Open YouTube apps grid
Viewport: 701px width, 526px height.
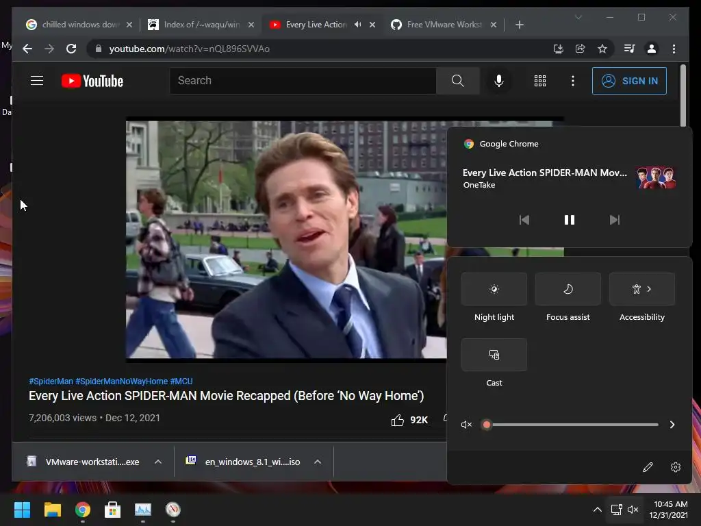539,81
